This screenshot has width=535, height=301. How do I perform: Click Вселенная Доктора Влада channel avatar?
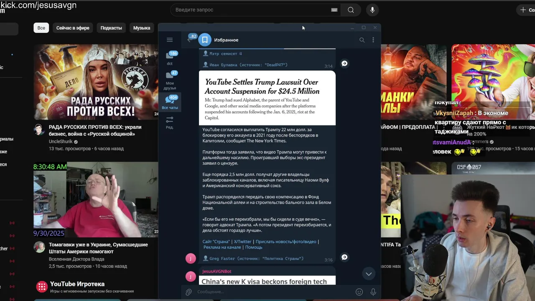click(x=39, y=247)
